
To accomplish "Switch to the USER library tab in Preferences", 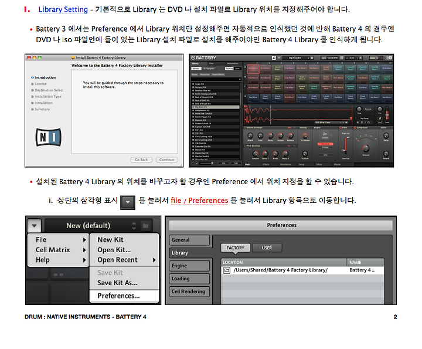I will [267, 248].
